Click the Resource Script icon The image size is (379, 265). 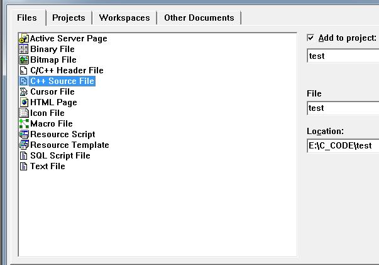(25, 135)
